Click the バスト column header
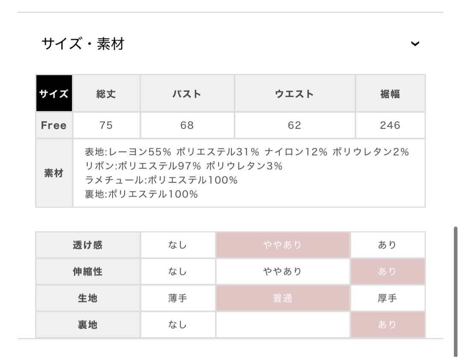 [x=187, y=94]
